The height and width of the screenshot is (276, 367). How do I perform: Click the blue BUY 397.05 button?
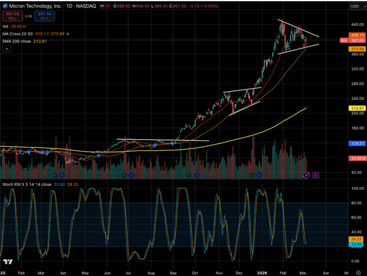(44, 16)
